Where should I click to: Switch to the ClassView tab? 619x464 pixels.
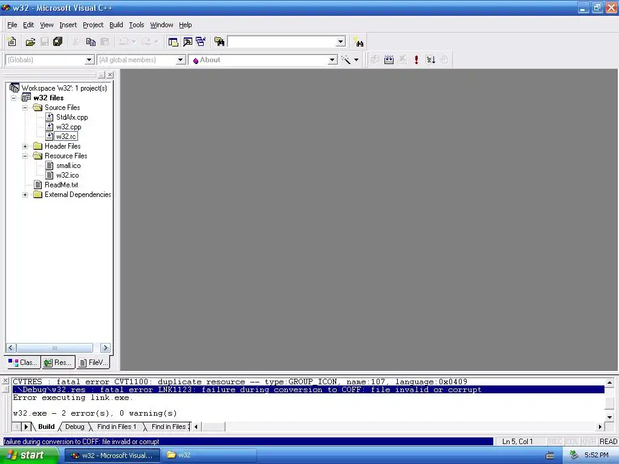24,362
